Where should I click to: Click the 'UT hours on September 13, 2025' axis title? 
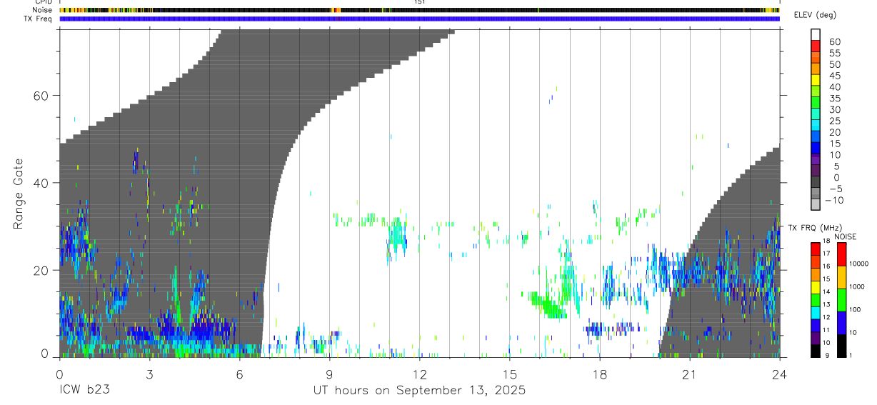419,391
